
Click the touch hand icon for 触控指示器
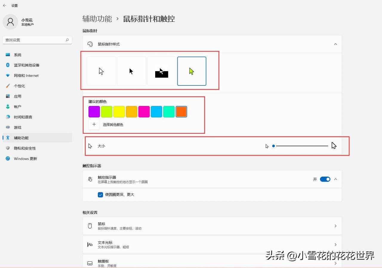[90, 179]
